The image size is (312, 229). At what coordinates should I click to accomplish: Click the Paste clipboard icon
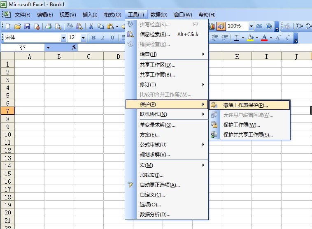[110, 26]
